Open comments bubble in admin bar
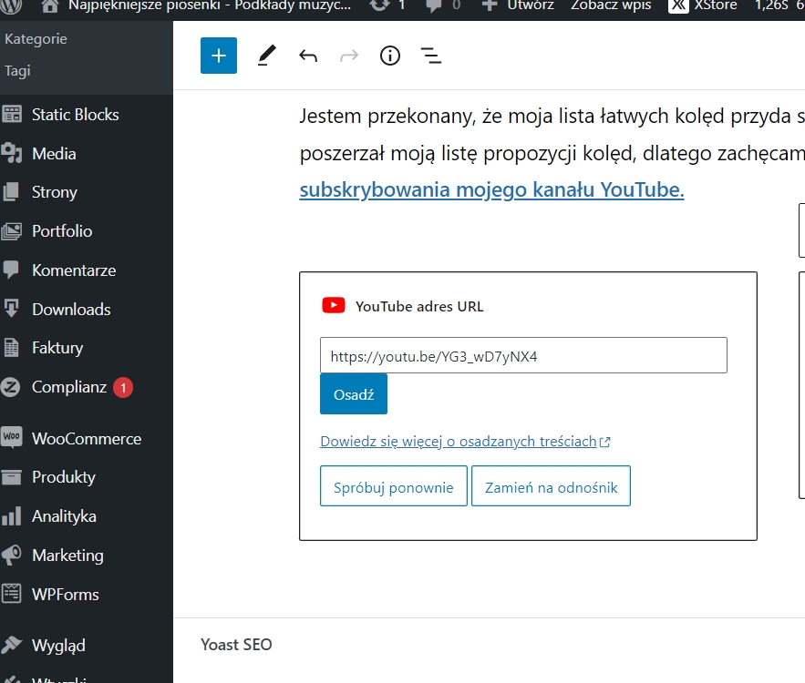The image size is (805, 683). [434, 6]
